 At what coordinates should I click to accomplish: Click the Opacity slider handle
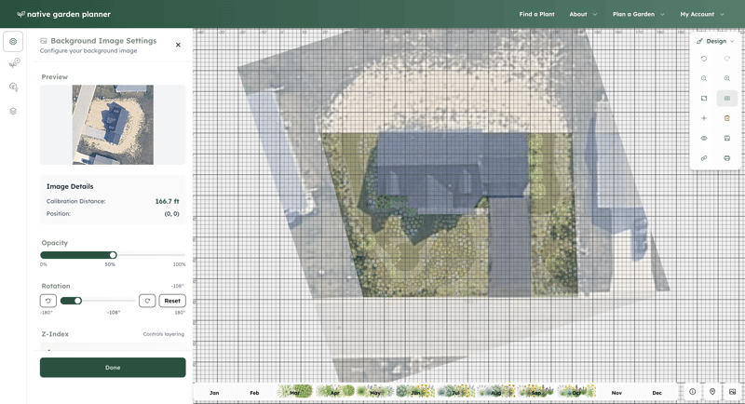tap(113, 255)
